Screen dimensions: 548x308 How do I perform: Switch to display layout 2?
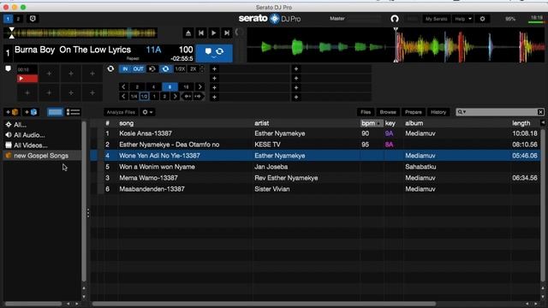18,19
